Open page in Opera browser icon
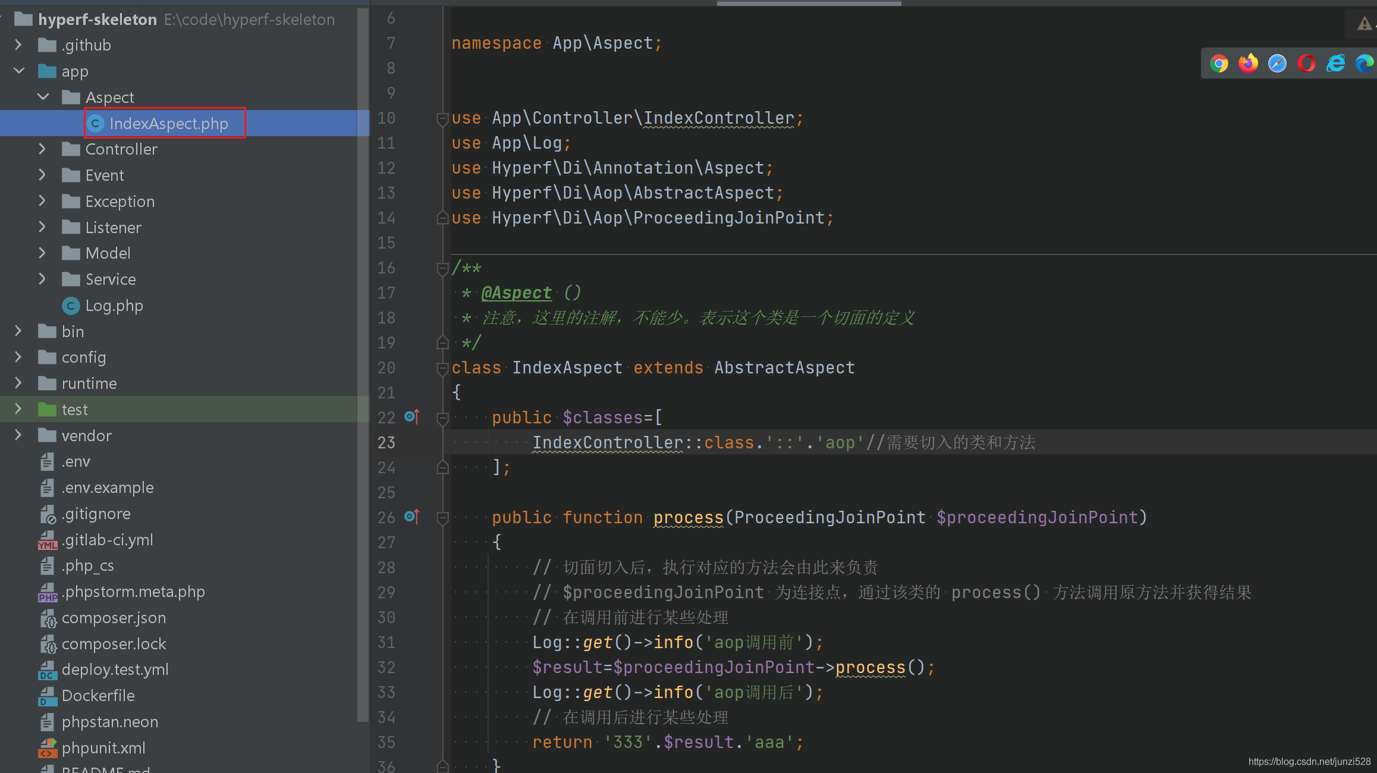Screen dimensions: 1377x773 pos(1306,64)
